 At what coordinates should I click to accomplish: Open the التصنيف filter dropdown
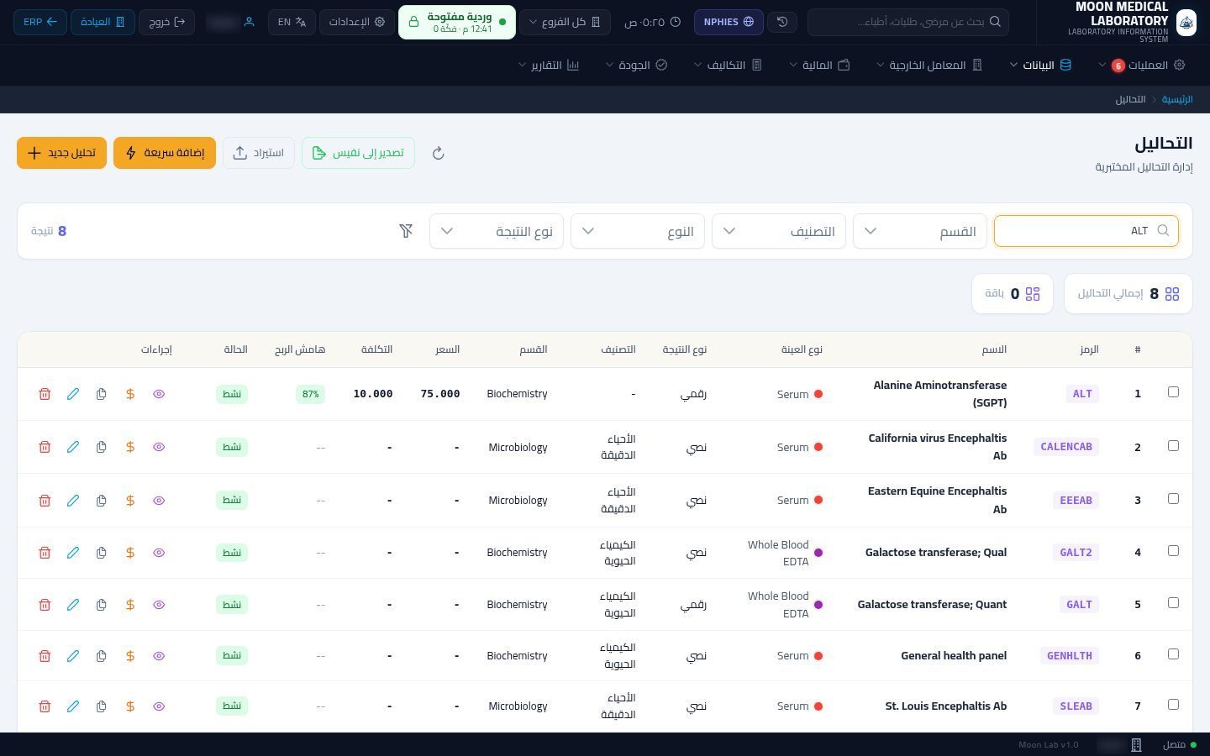coord(778,231)
